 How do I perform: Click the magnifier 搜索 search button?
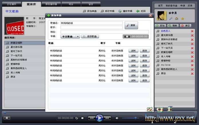coord(131,25)
